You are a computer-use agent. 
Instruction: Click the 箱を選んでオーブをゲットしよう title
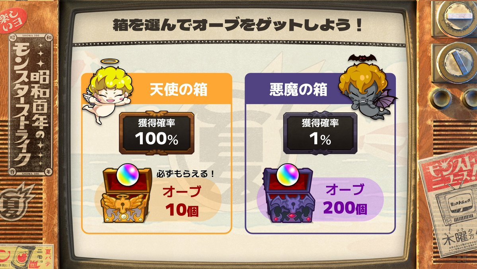click(238, 24)
